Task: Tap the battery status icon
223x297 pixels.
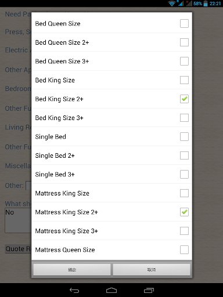Action: [x=206, y=3]
